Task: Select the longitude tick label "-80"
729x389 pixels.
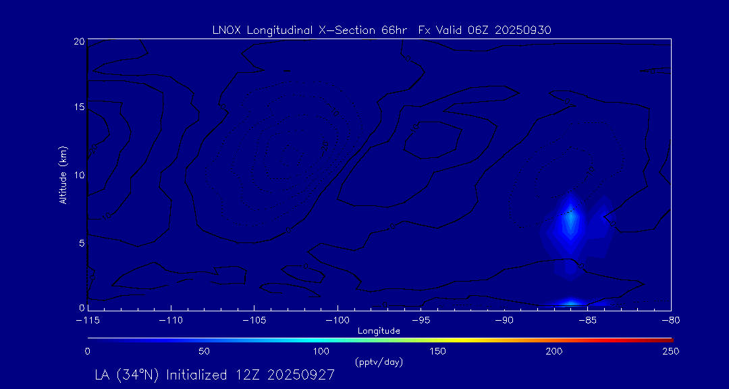Action: (671, 321)
